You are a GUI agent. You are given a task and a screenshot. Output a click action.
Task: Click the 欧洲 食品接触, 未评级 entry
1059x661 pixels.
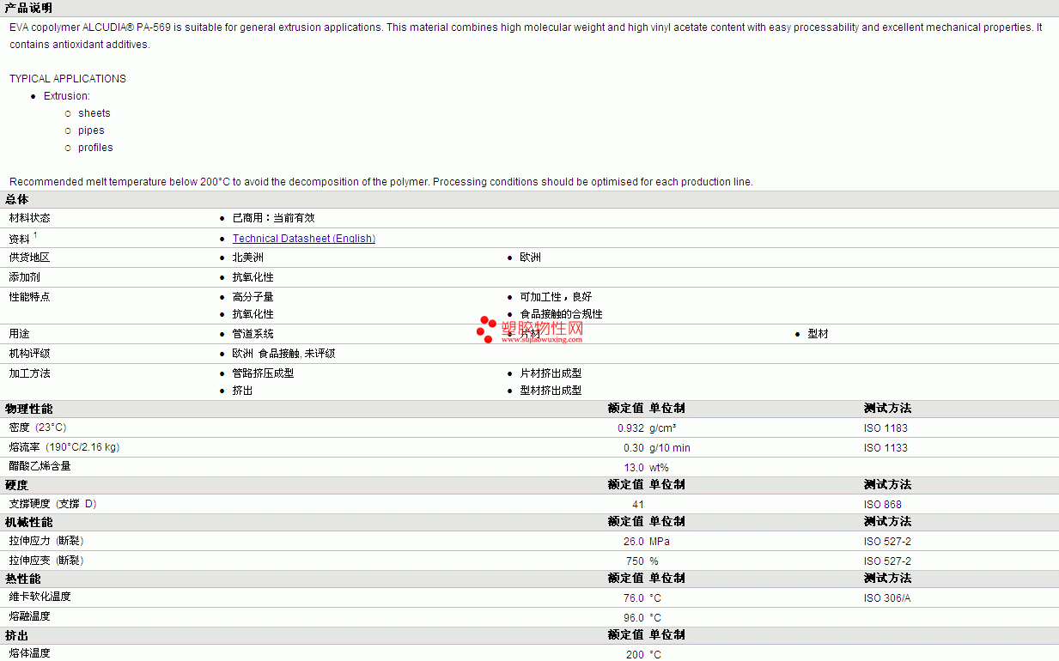pyautogui.click(x=284, y=354)
